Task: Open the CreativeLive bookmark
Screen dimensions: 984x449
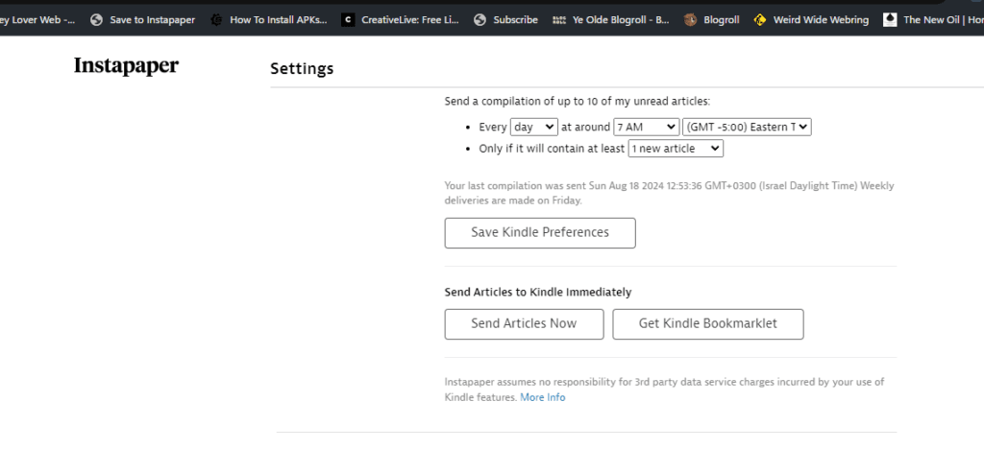Action: [401, 20]
